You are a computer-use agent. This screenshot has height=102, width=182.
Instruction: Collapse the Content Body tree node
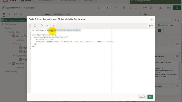click(7, 32)
